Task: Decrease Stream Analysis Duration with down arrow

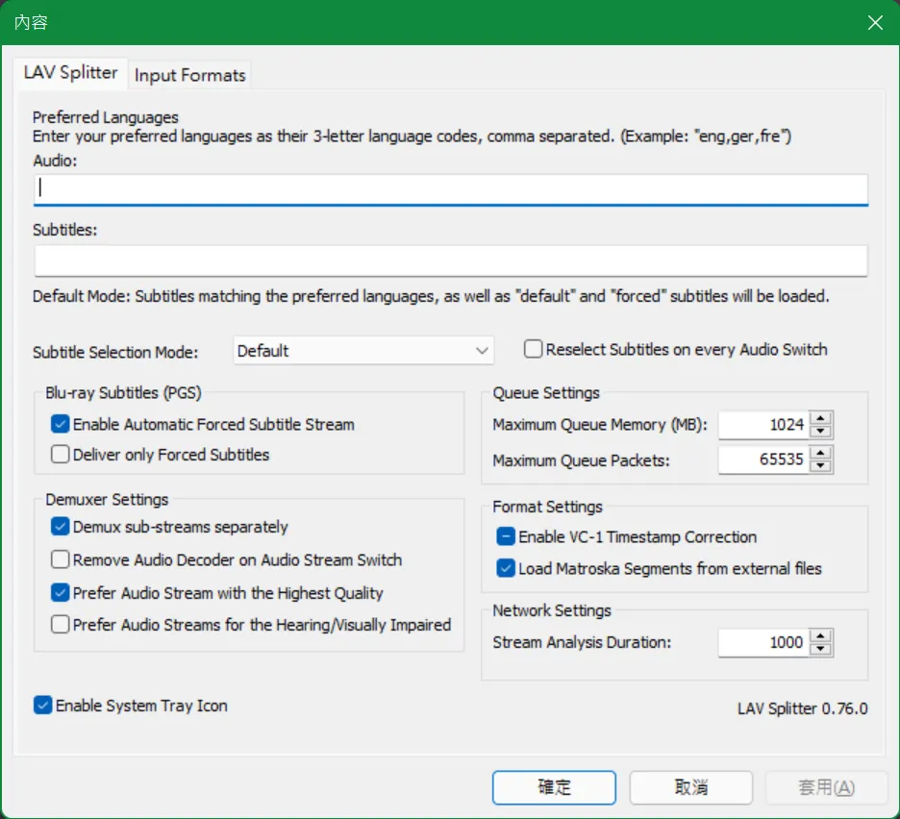Action: pos(820,649)
